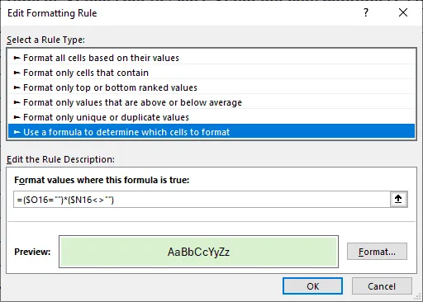Pick 'Format only values that are above or below average'
Screen dimensions: 423x302
(x=211, y=102)
